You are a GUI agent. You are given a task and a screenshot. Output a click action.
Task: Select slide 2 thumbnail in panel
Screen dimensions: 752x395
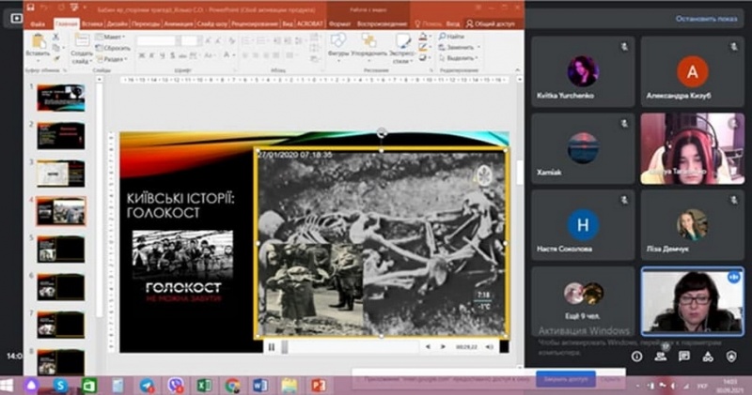(x=60, y=135)
